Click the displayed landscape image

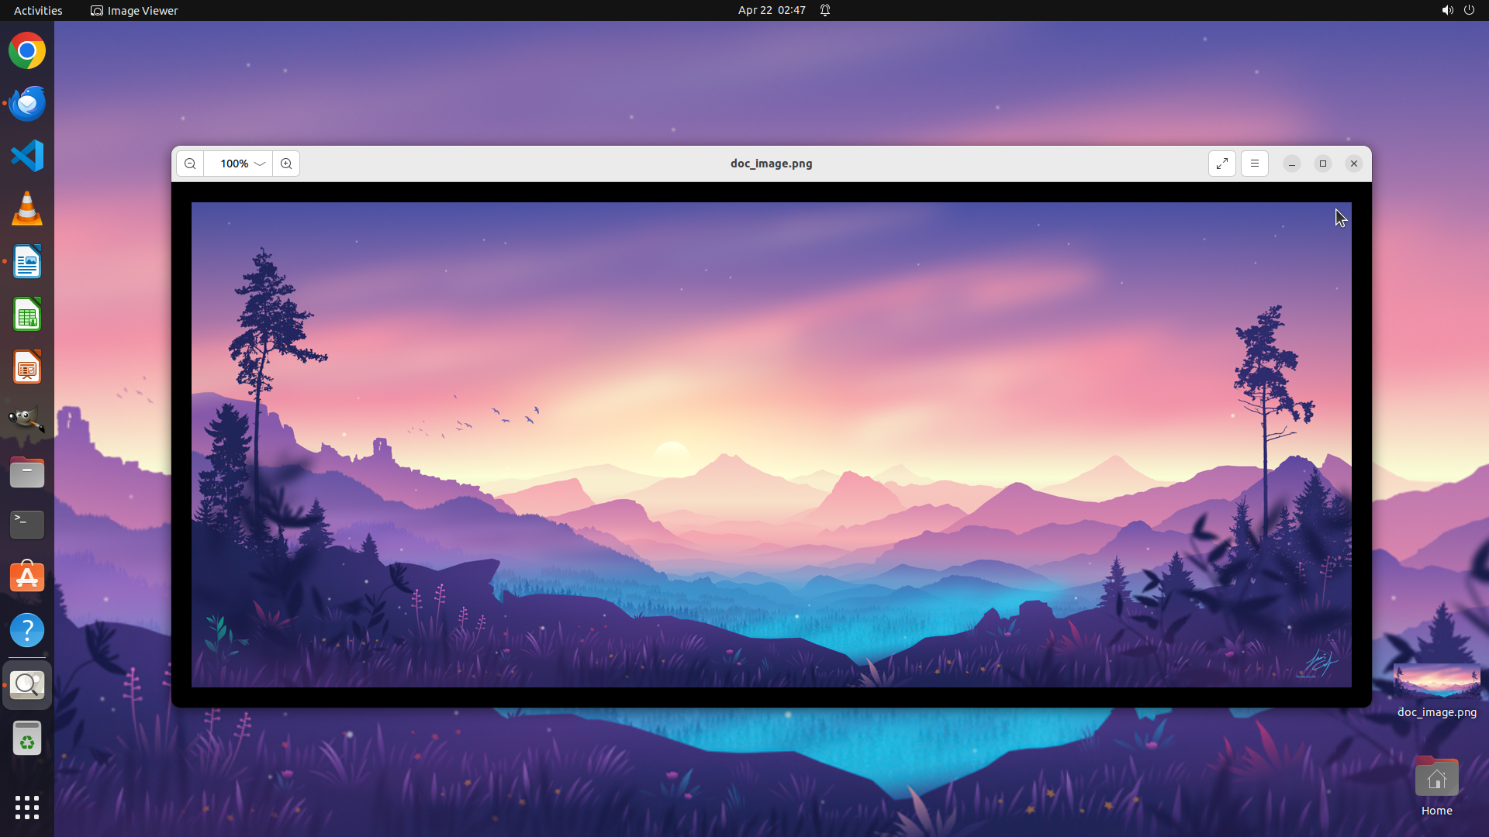(771, 444)
